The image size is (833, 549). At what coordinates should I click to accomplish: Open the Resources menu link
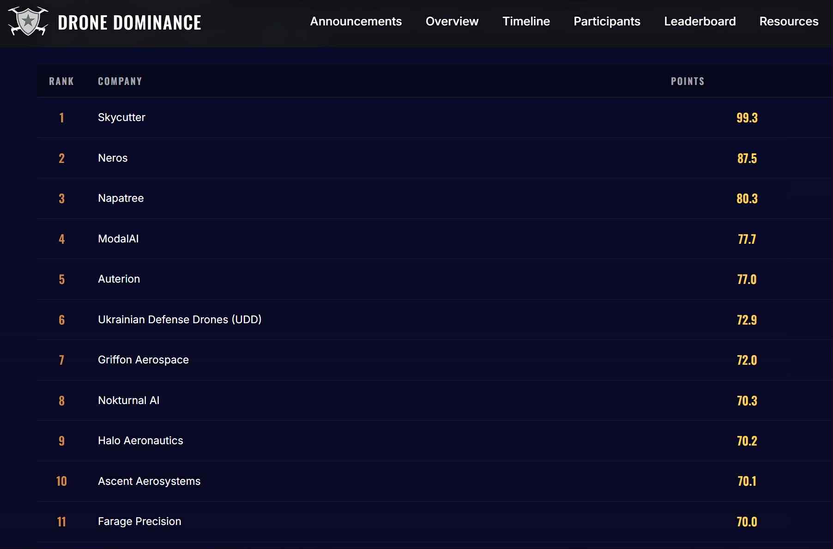789,21
